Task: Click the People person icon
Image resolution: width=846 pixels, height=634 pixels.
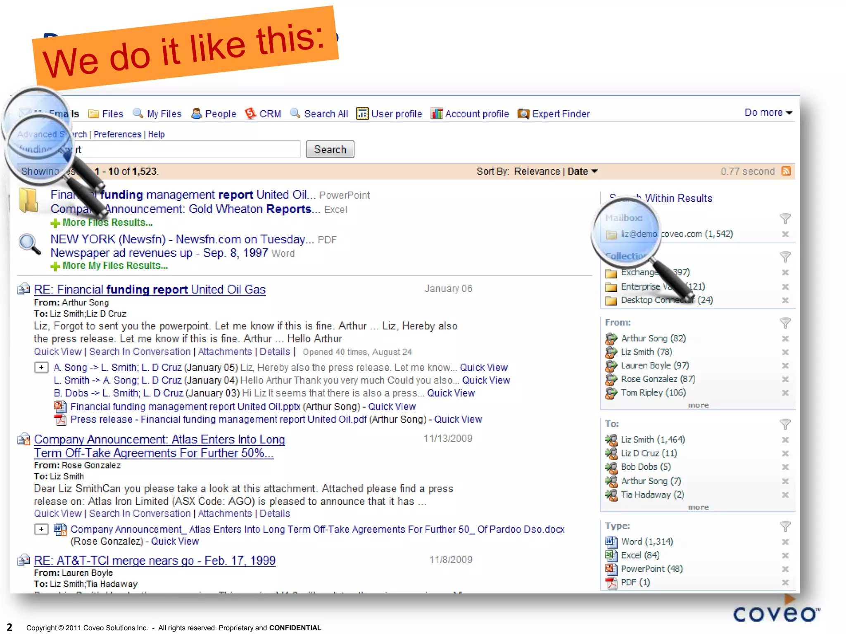Action: tap(197, 114)
